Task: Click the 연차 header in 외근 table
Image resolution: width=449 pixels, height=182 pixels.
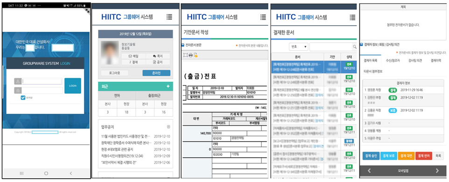Action: (x=117, y=96)
